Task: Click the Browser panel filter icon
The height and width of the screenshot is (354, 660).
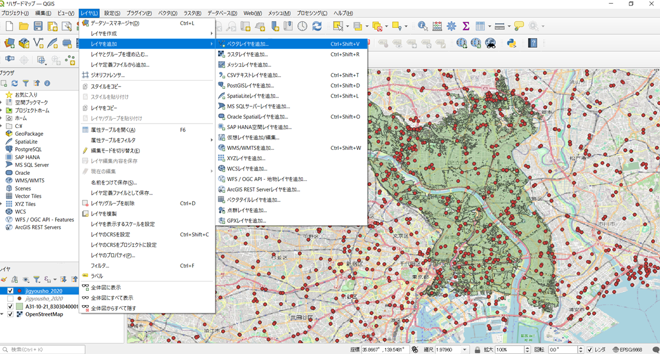Action: pyautogui.click(x=26, y=83)
